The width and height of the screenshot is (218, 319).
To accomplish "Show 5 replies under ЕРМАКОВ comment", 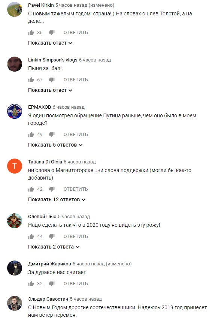I will coord(55,145).
